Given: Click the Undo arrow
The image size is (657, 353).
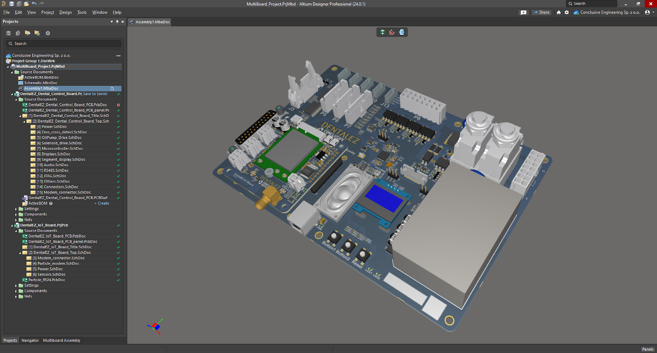Looking at the screenshot, I should [x=34, y=4].
